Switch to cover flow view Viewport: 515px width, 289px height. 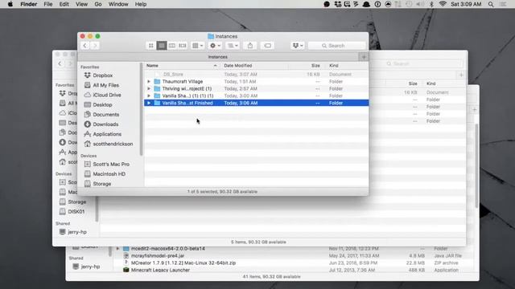[x=183, y=46]
